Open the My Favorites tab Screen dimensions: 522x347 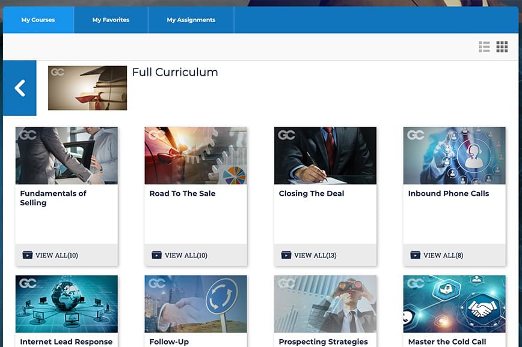click(x=111, y=20)
